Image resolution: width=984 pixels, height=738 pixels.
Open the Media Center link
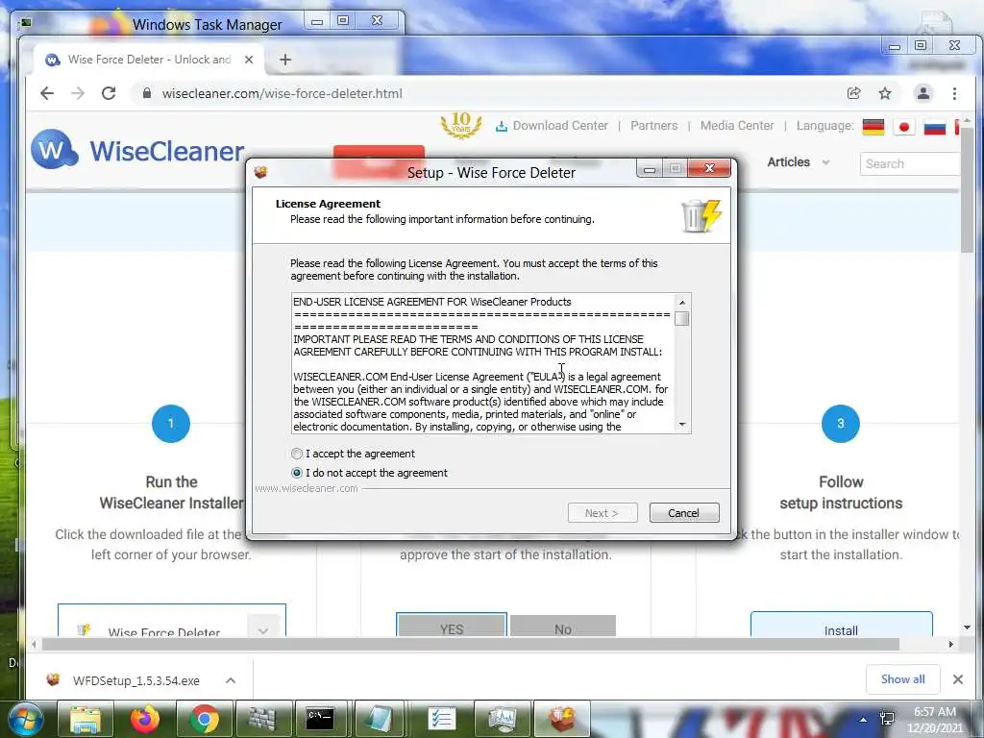(x=737, y=126)
